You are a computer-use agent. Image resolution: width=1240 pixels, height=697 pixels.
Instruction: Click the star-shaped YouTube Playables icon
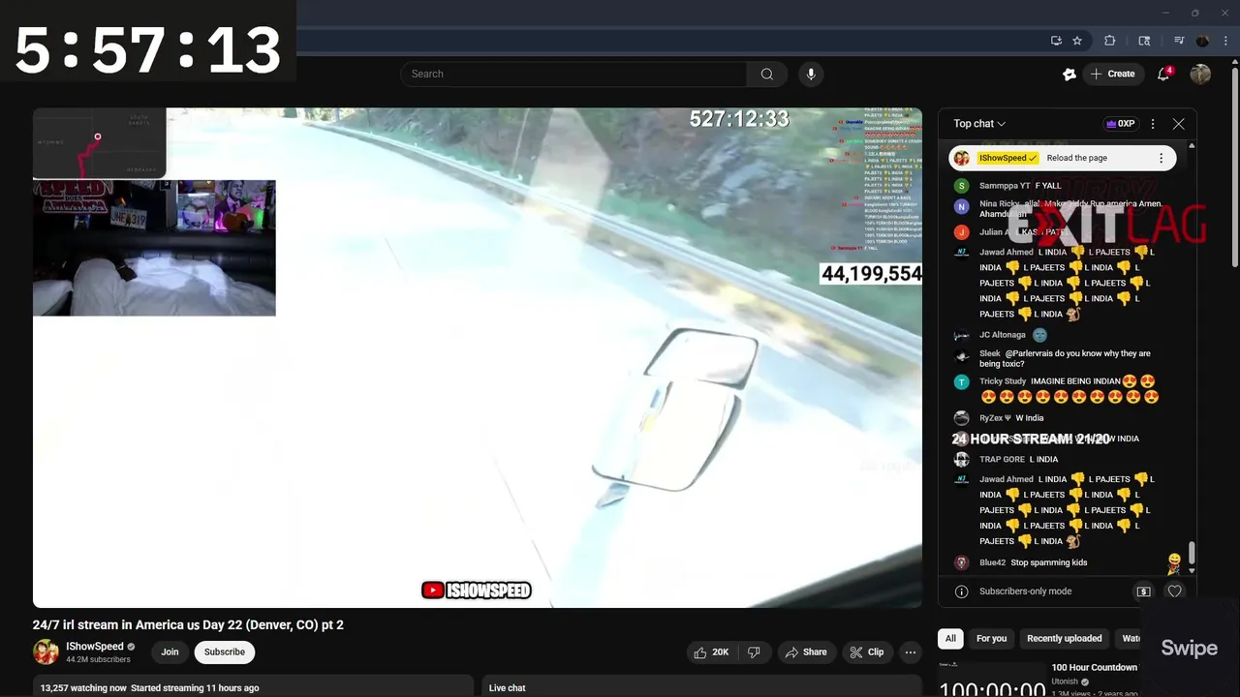click(1069, 74)
